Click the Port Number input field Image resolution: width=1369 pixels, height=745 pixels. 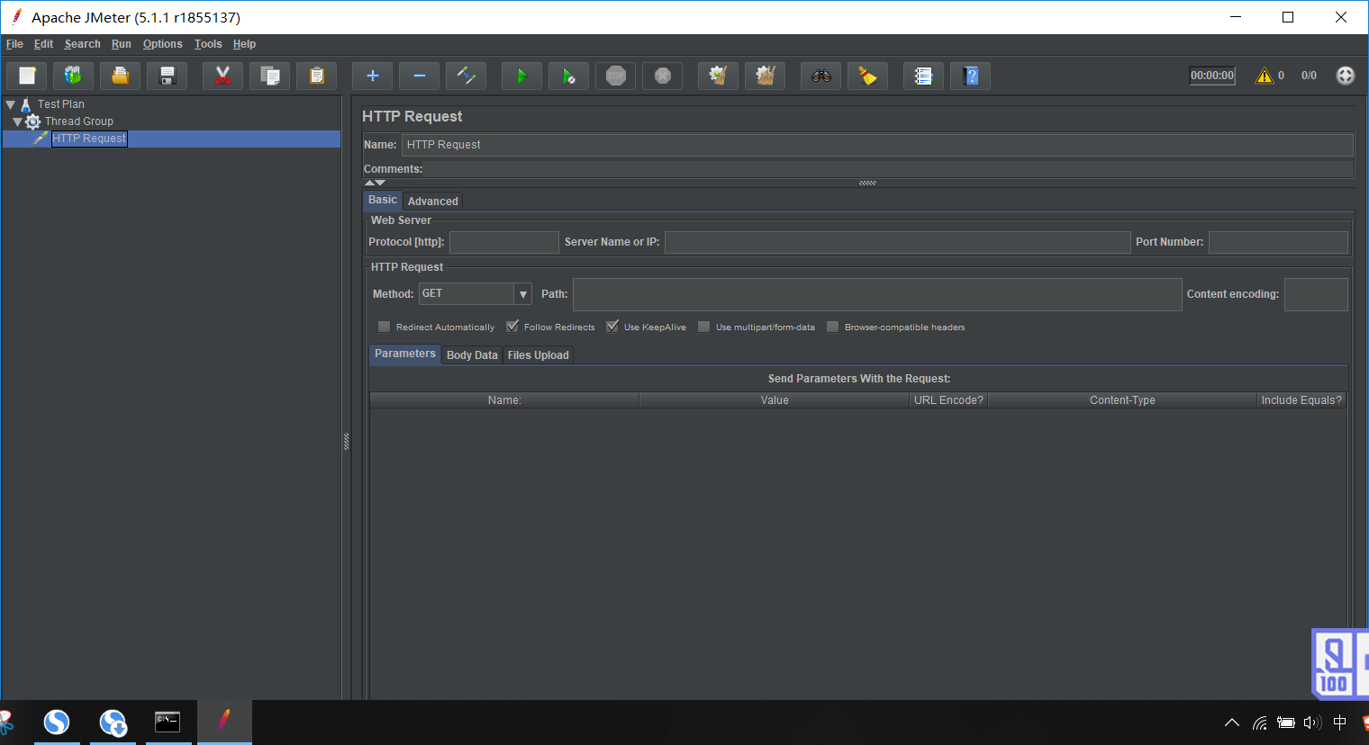[x=1278, y=242]
